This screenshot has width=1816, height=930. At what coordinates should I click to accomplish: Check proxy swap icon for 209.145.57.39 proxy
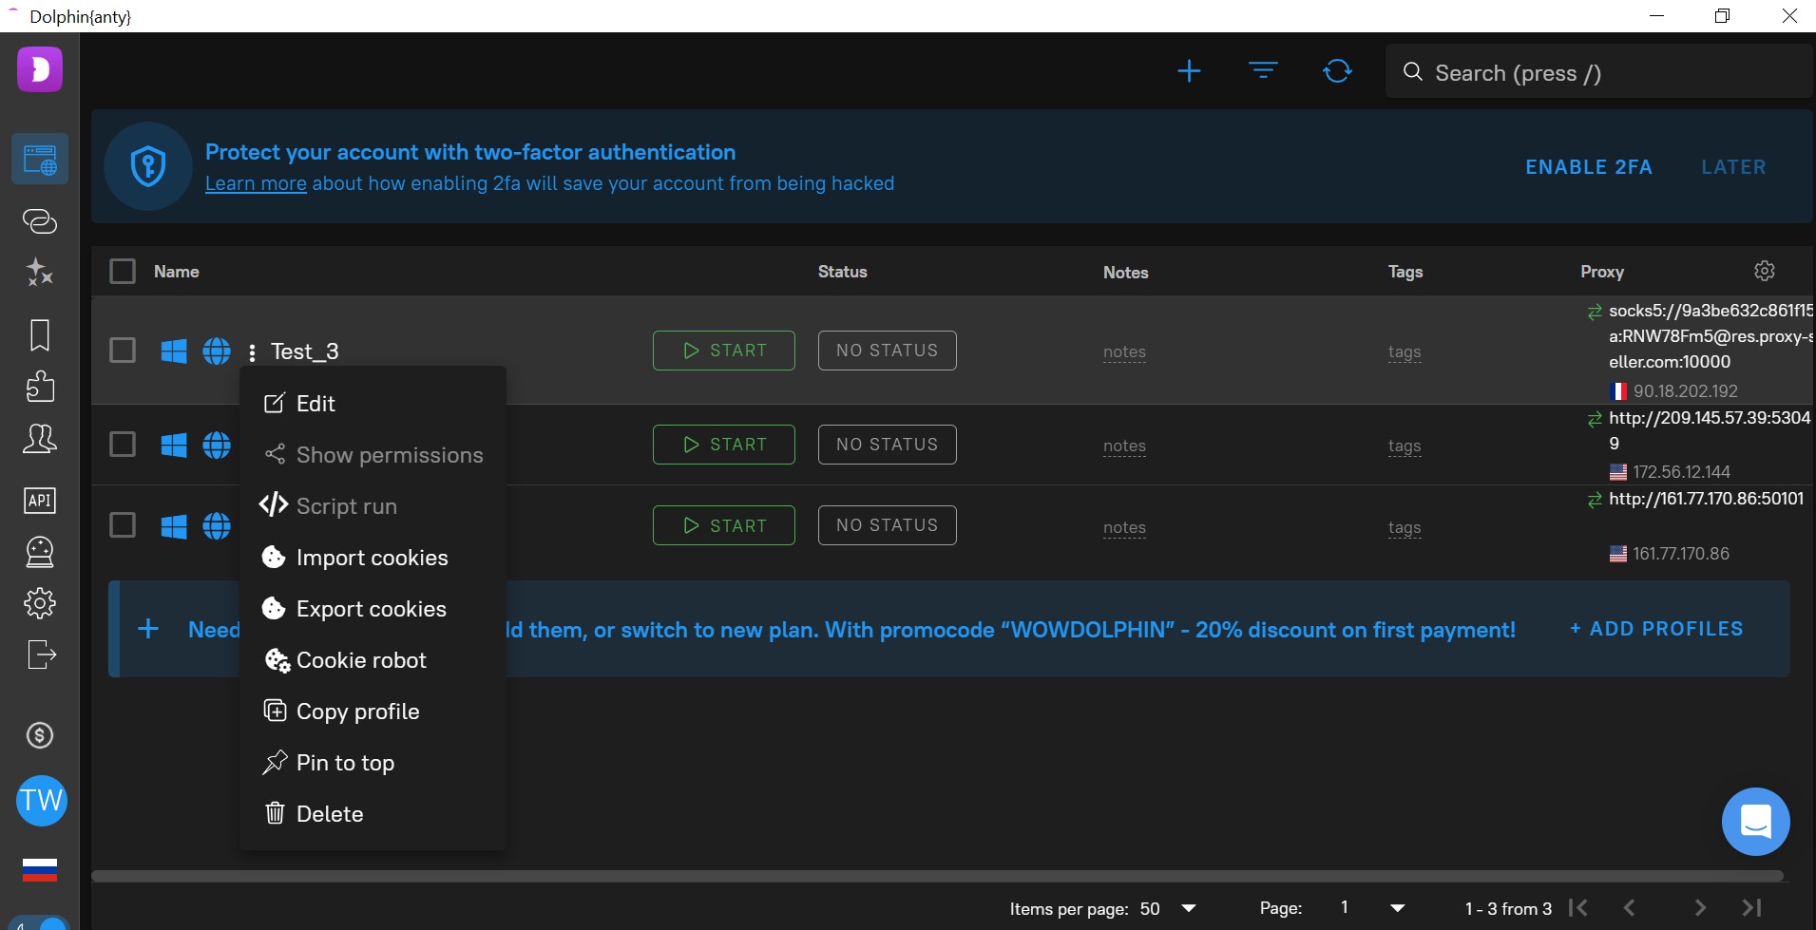[x=1595, y=419]
